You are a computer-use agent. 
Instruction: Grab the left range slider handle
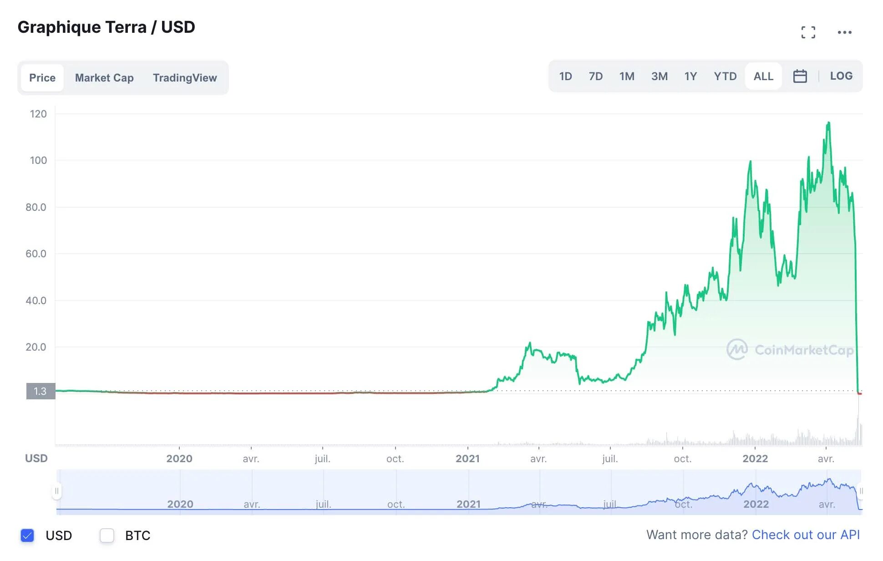point(56,491)
